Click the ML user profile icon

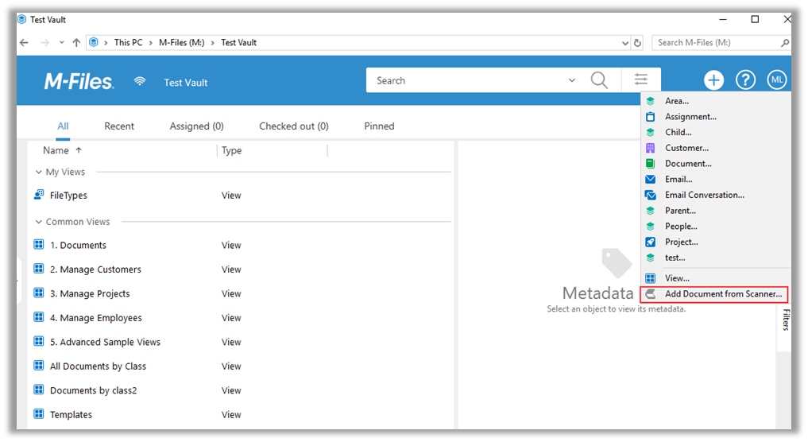click(x=776, y=80)
